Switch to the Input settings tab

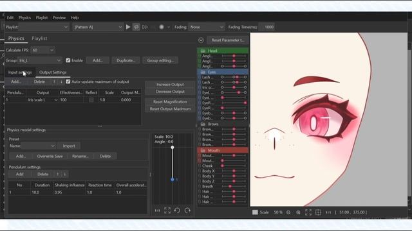(20, 73)
